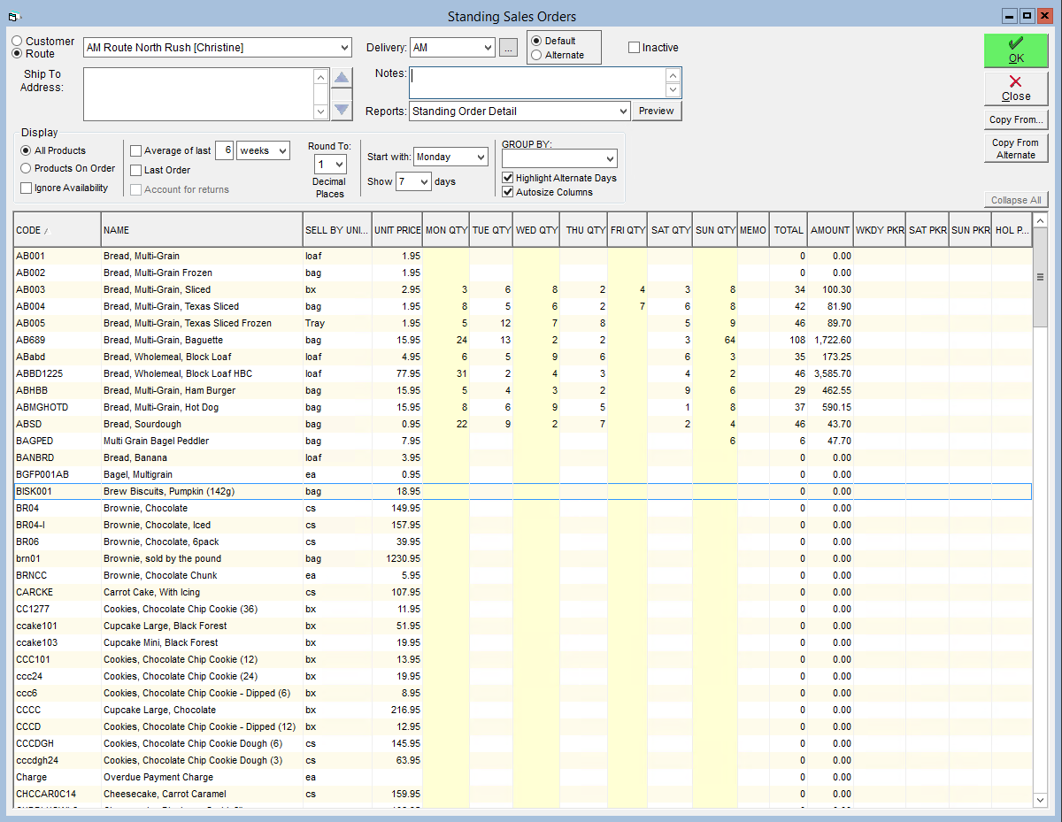This screenshot has height=822, width=1062.
Task: Enable Ignore Availability checkbox
Action: click(x=26, y=188)
